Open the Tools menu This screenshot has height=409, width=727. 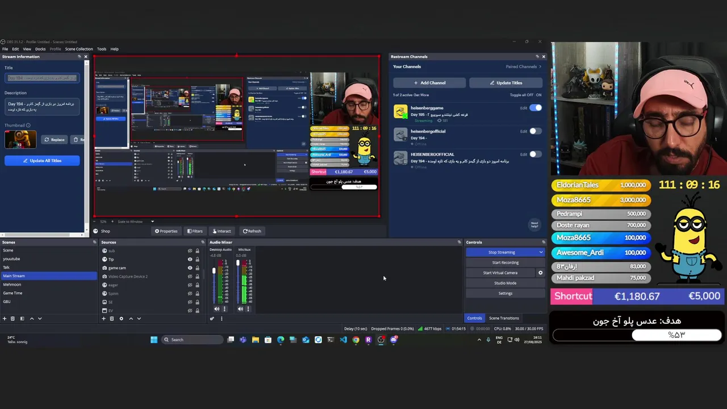pos(102,49)
